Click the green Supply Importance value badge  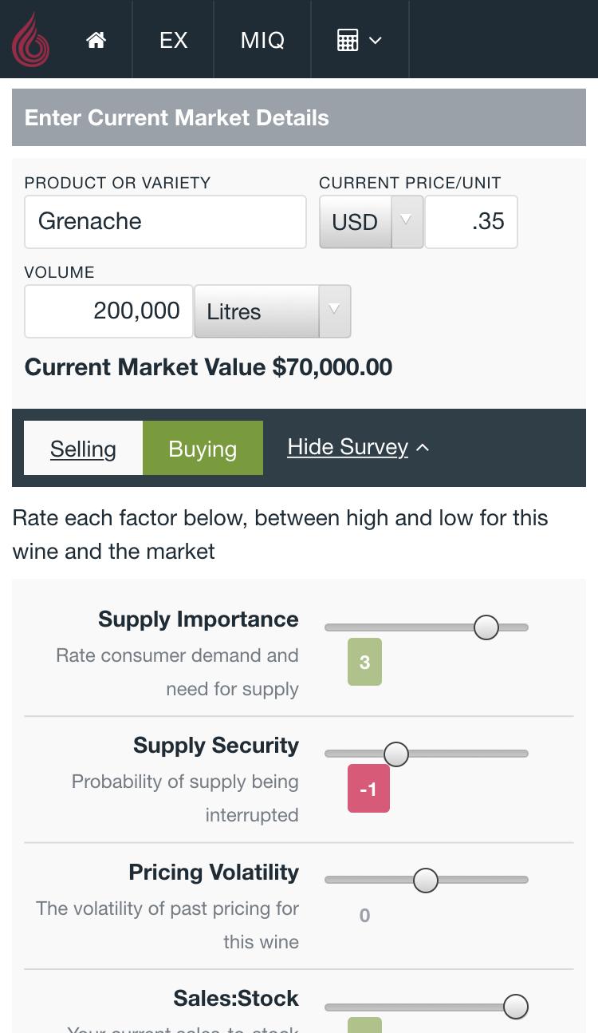click(x=364, y=662)
